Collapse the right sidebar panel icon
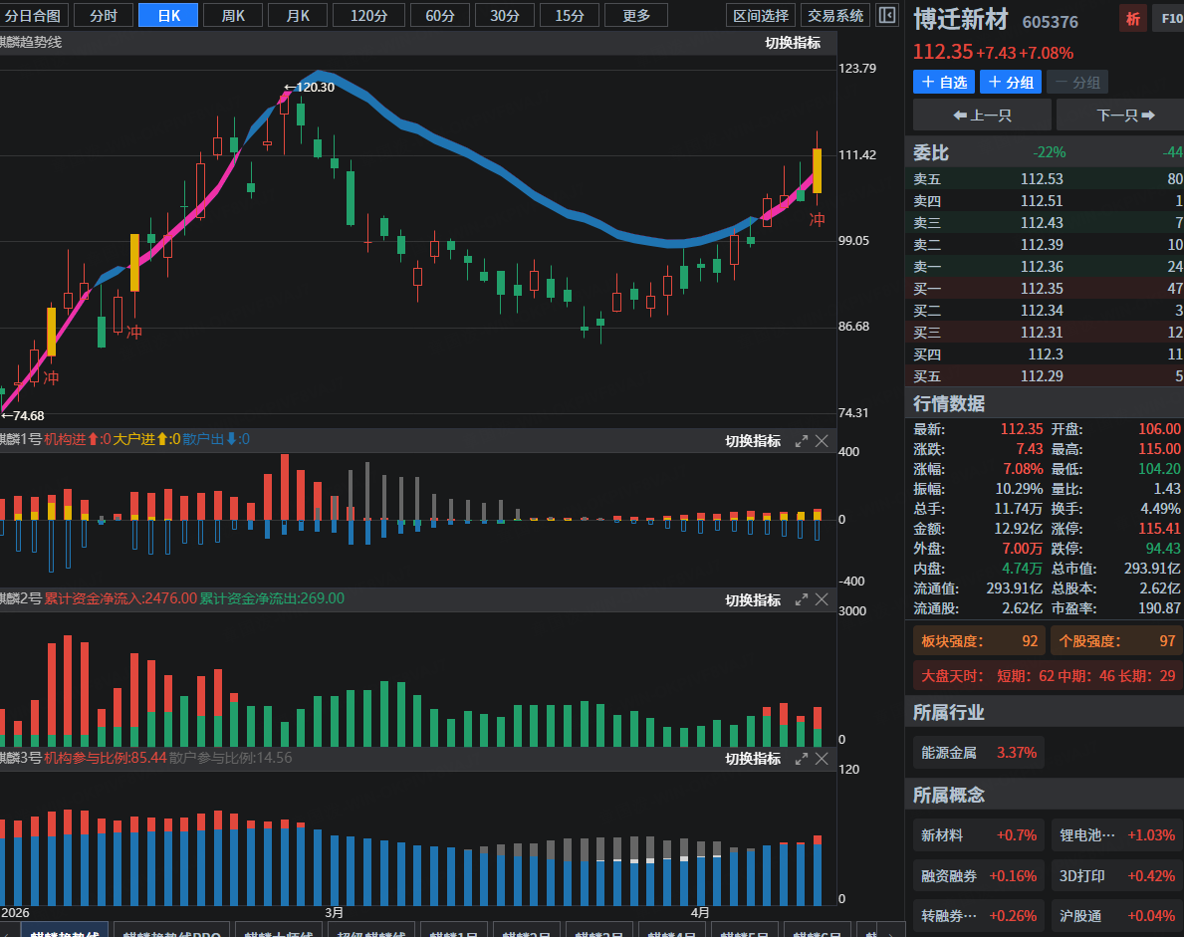 [x=886, y=15]
